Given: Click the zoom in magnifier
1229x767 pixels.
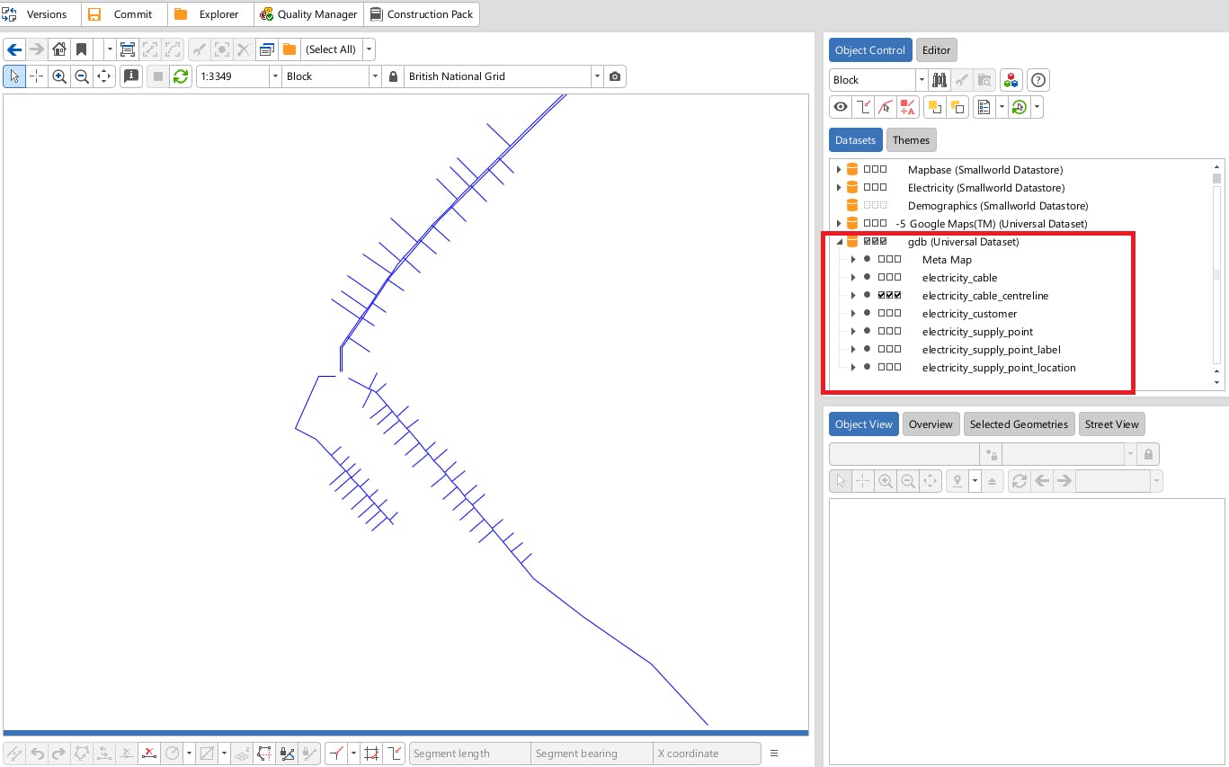Looking at the screenshot, I should tap(59, 76).
